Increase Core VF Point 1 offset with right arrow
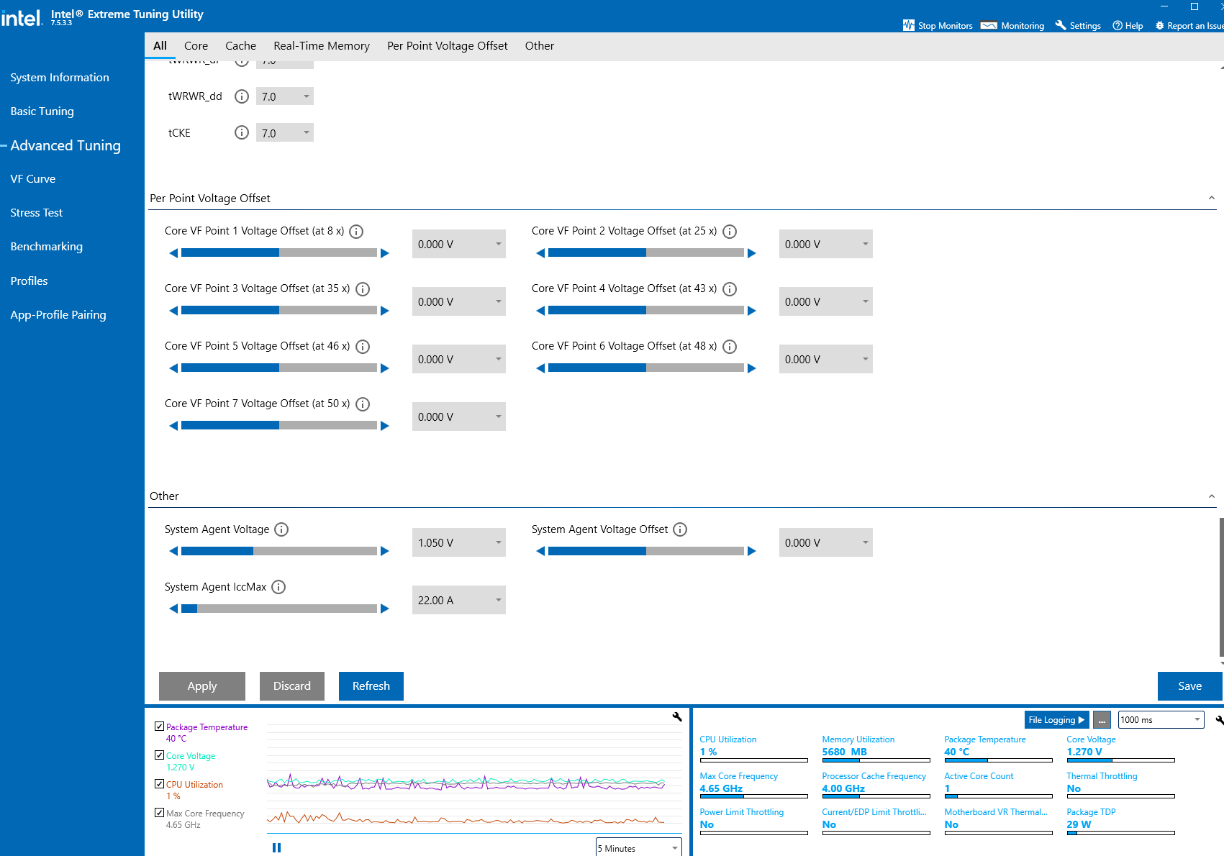Image resolution: width=1224 pixels, height=856 pixels. pyautogui.click(x=385, y=253)
